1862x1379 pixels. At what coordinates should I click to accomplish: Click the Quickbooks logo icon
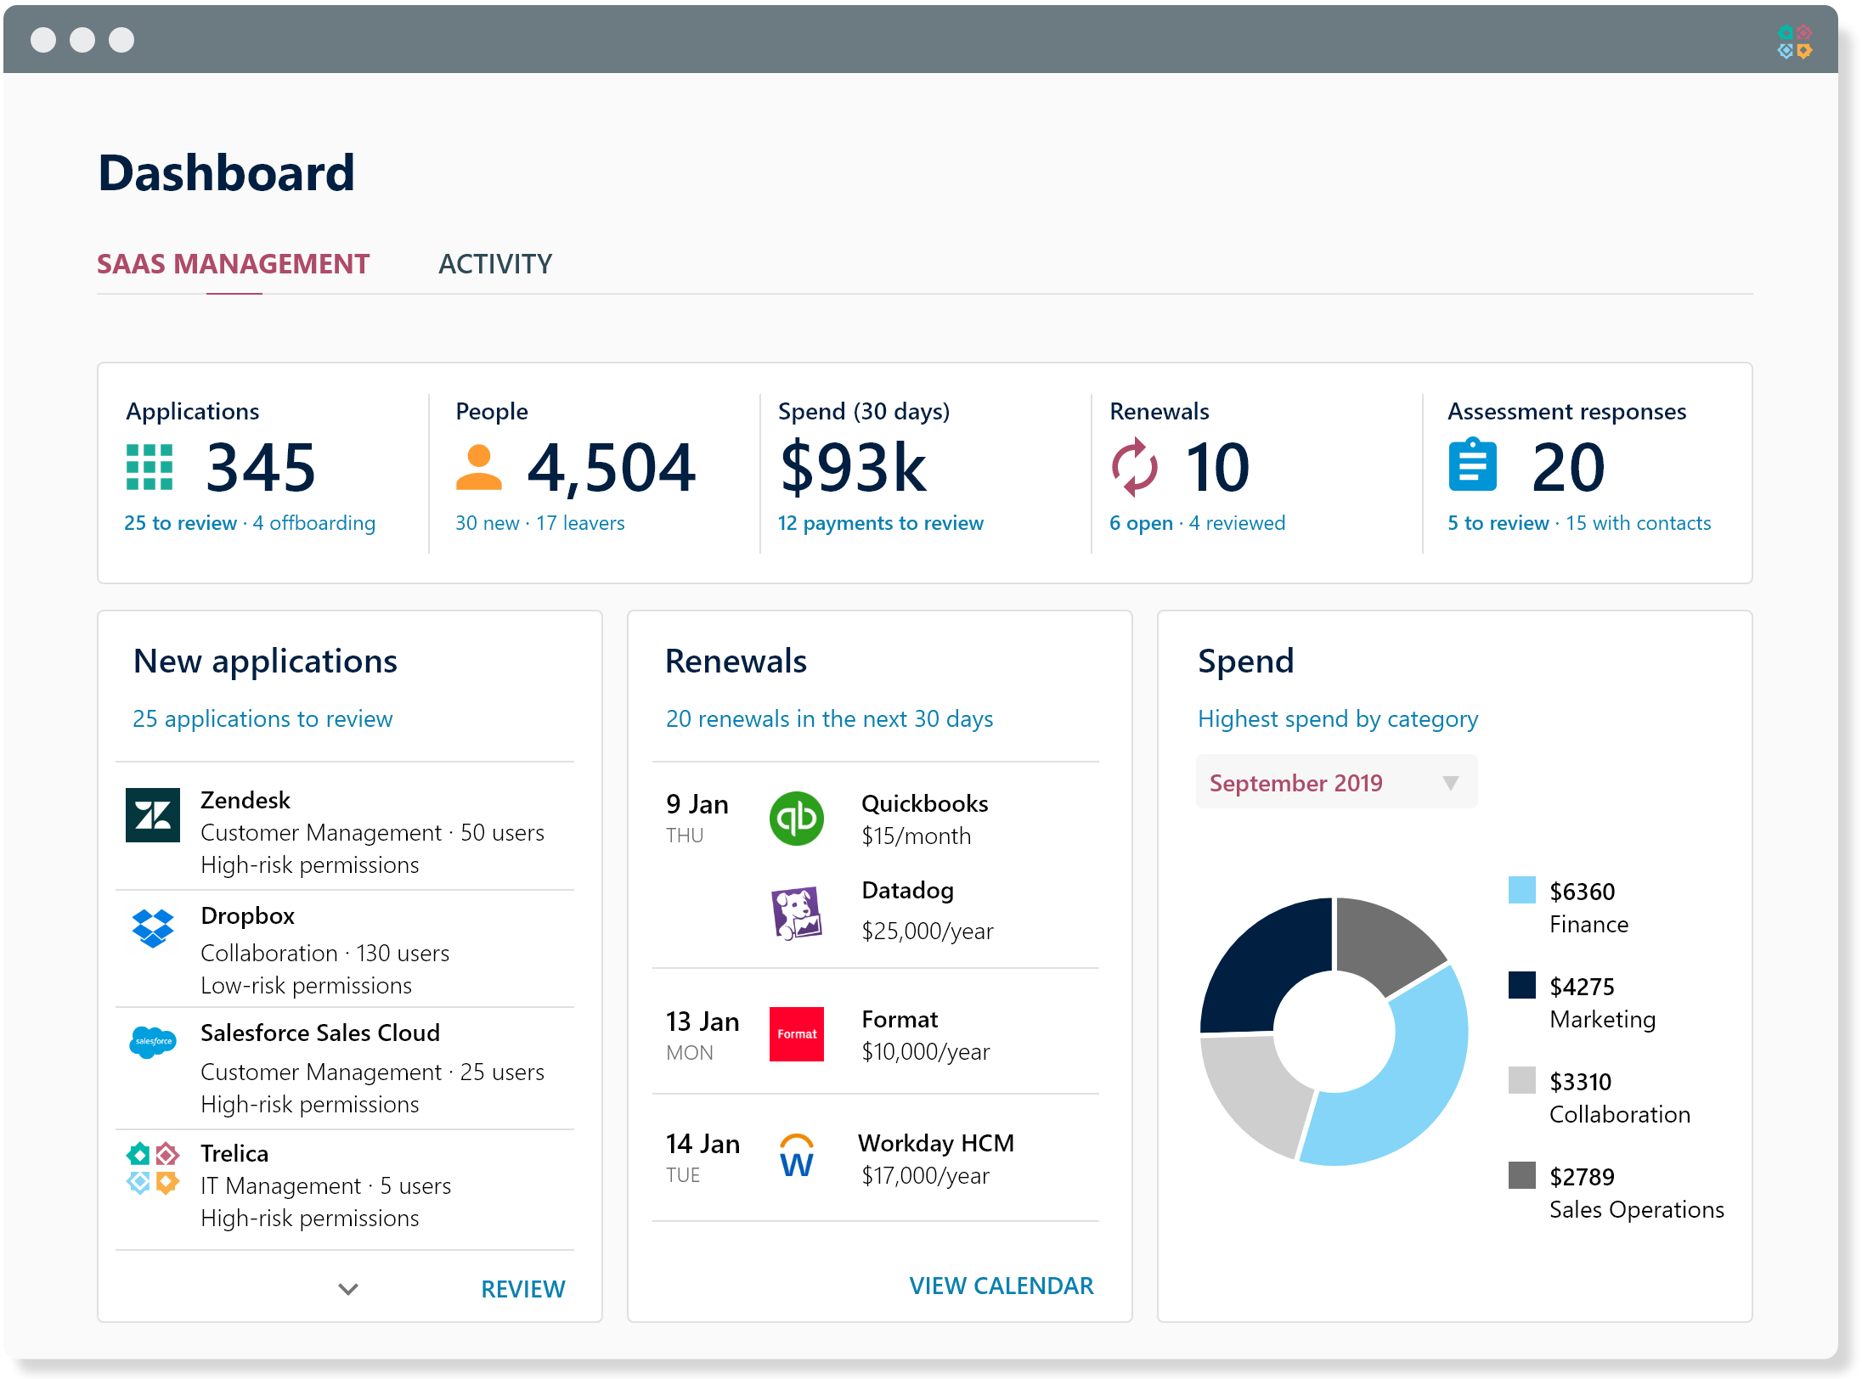[x=796, y=819]
